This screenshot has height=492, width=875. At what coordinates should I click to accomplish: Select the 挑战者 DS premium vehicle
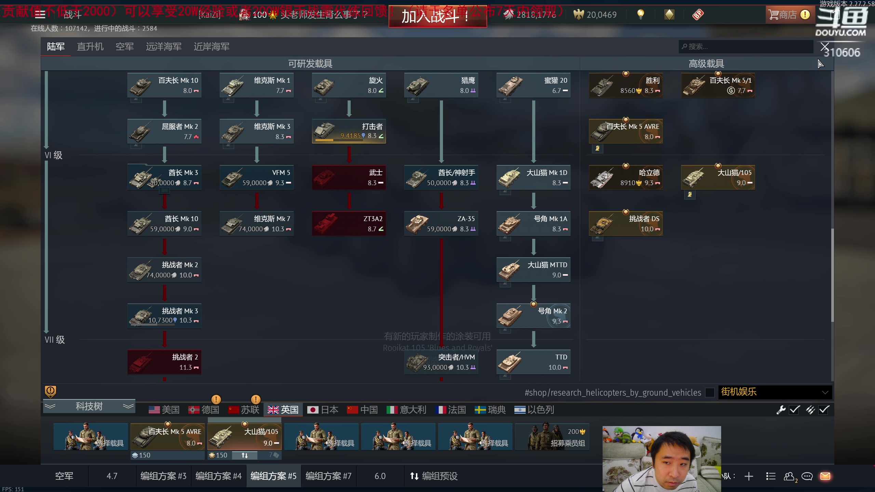625,223
